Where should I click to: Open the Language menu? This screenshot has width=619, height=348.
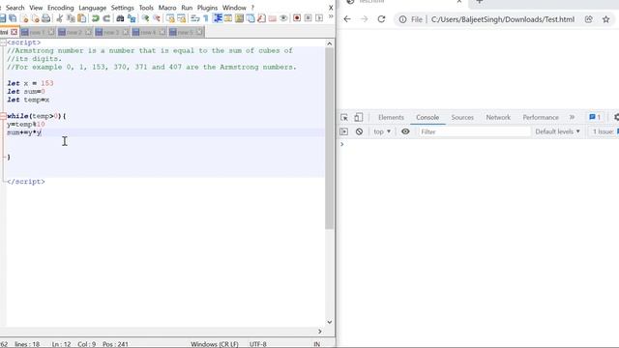pos(93,8)
